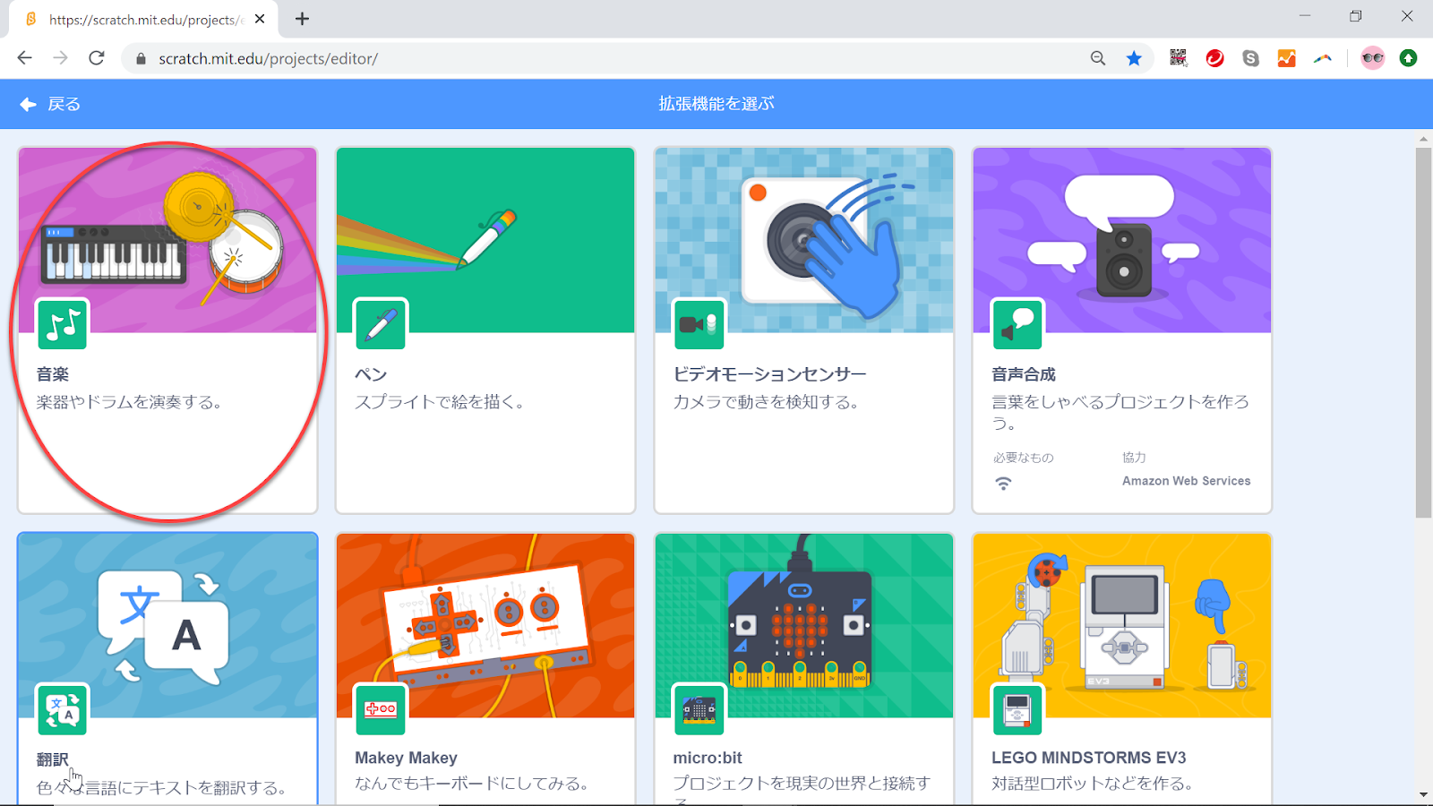Click the wifi requirement icon
The image size is (1433, 806).
coord(1003,484)
